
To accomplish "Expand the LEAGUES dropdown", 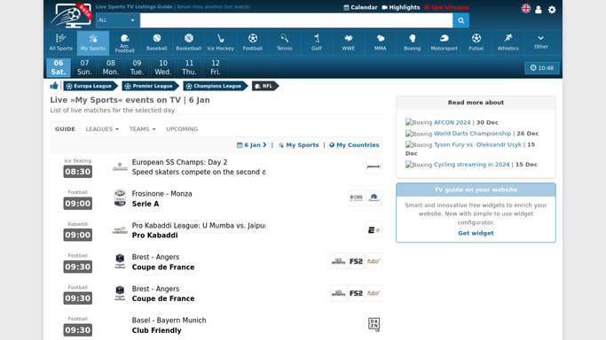I will pyautogui.click(x=102, y=129).
